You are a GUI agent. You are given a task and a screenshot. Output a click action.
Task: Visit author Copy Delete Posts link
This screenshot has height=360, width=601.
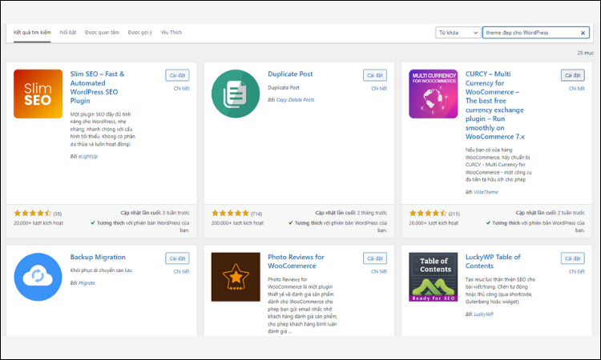pos(295,99)
